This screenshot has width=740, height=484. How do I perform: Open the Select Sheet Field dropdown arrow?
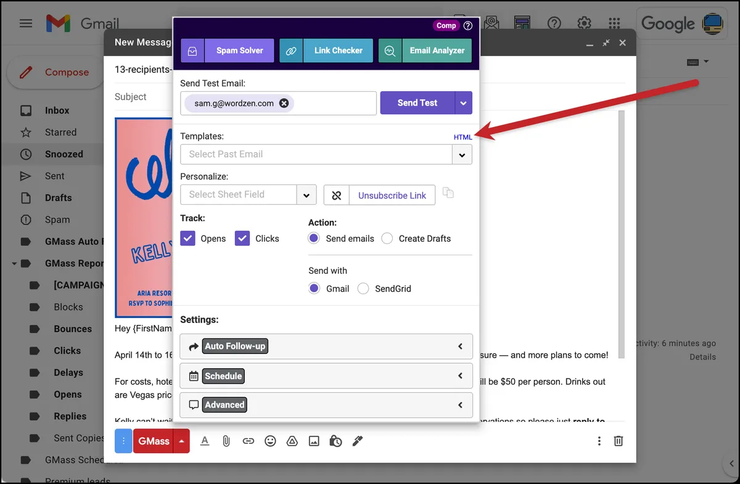click(x=306, y=195)
